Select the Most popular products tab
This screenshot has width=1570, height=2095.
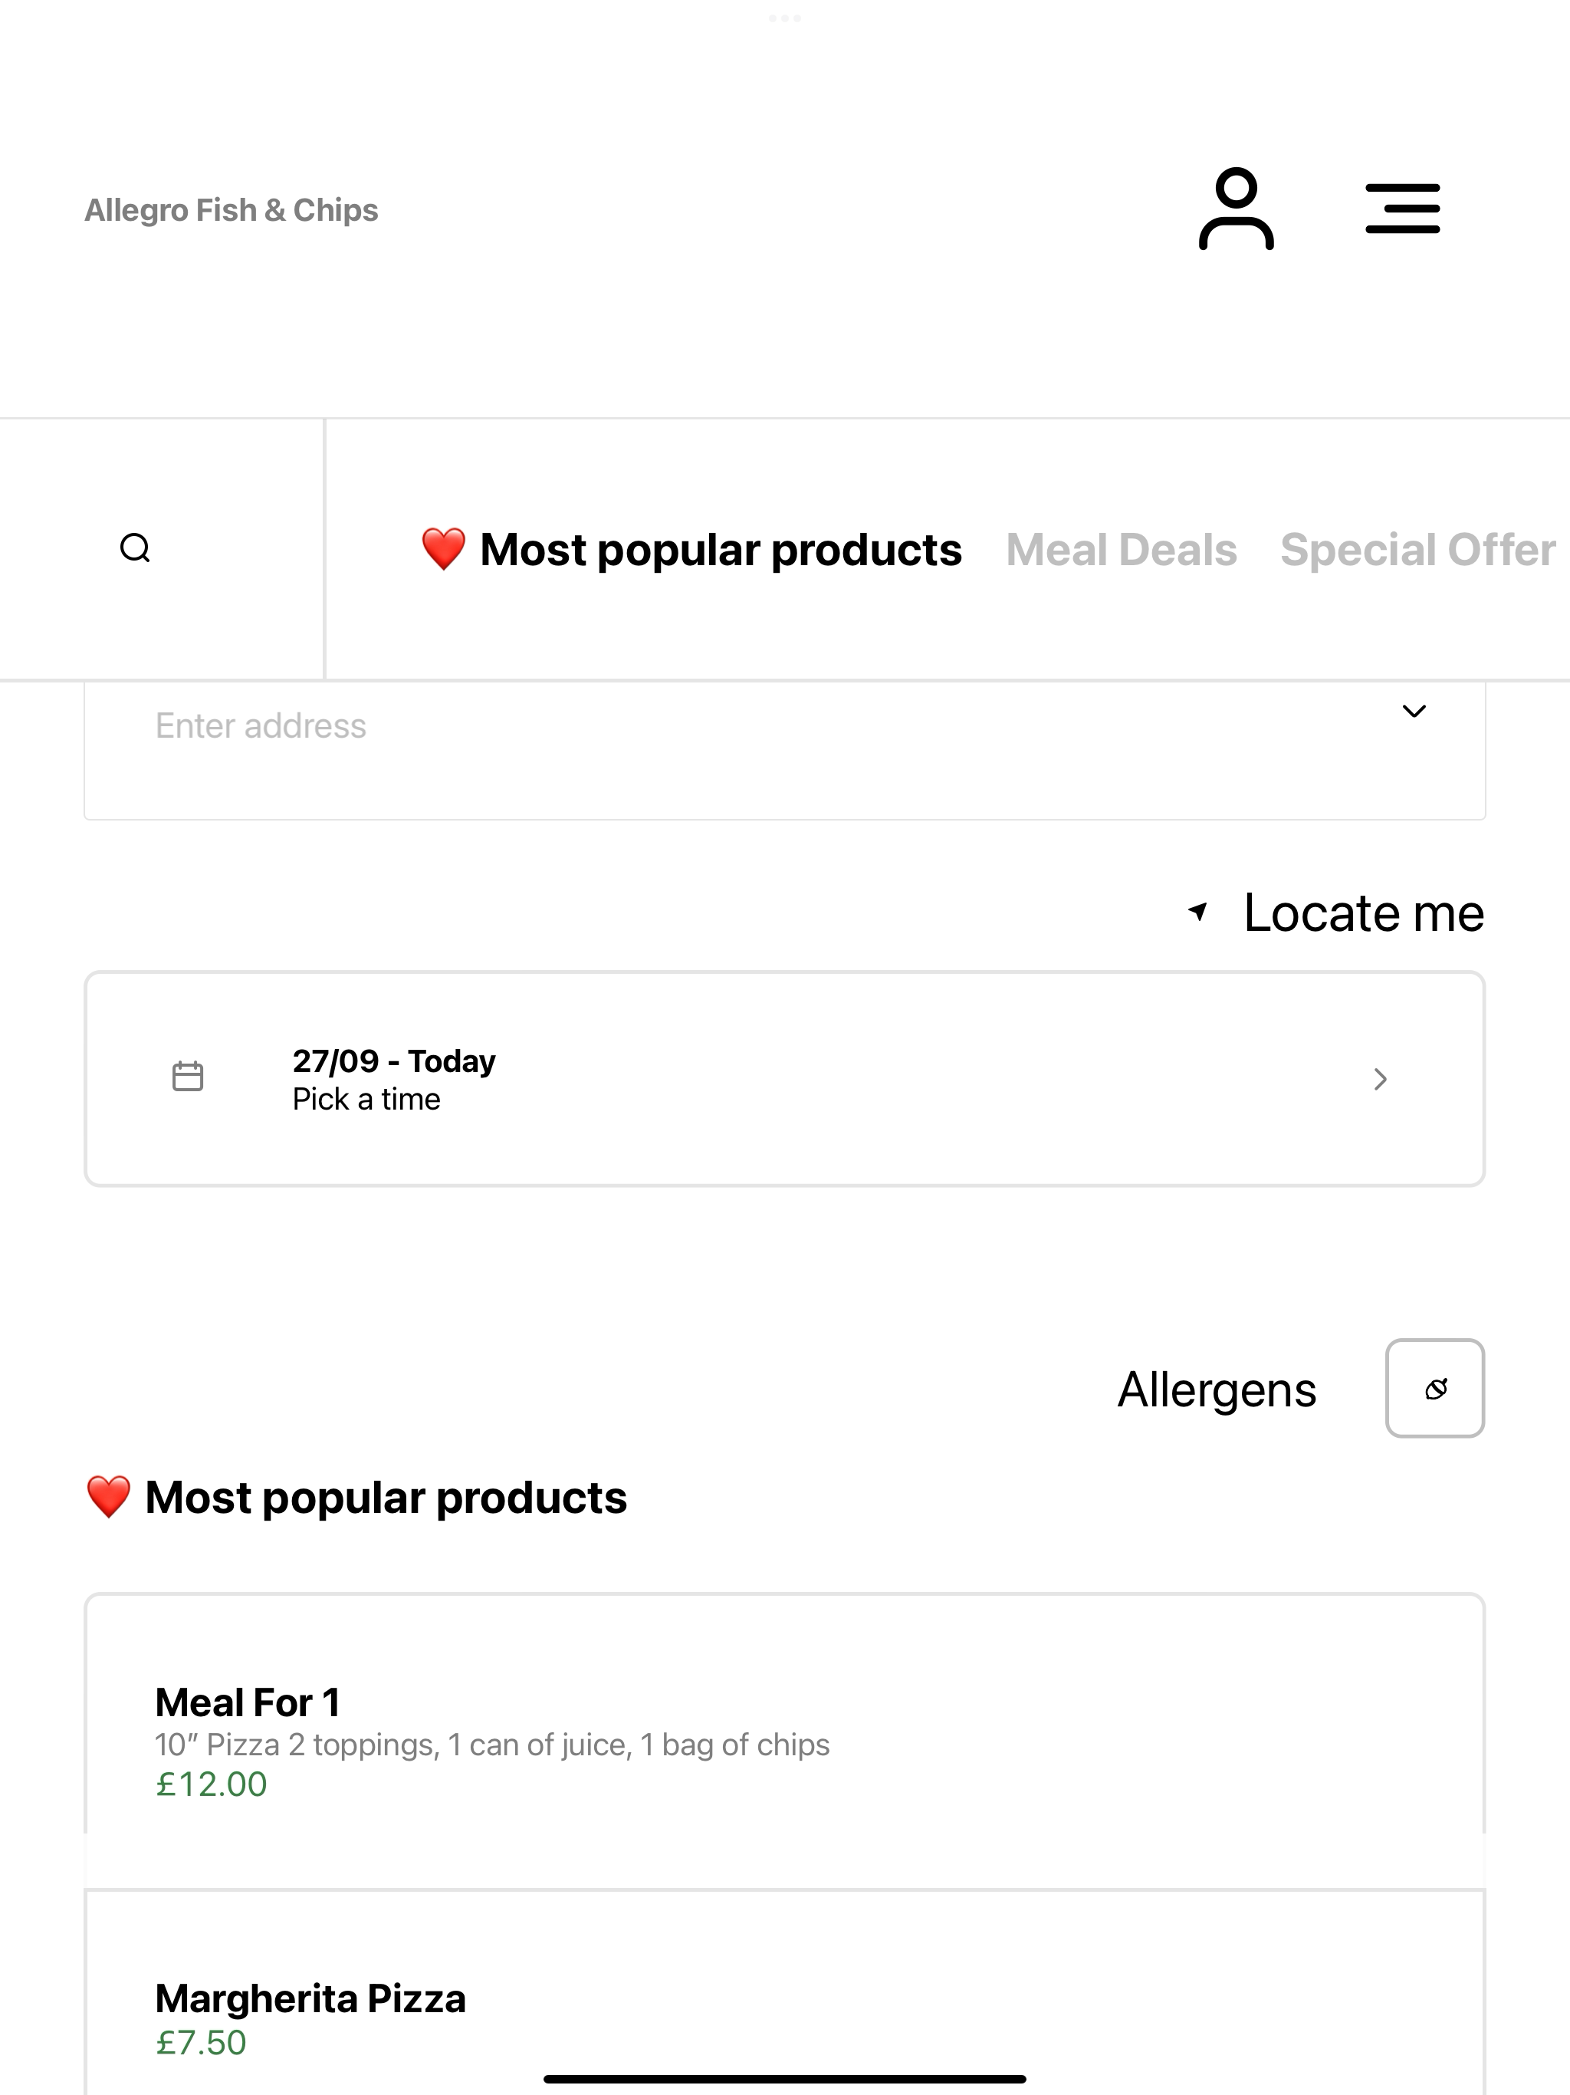(x=691, y=551)
